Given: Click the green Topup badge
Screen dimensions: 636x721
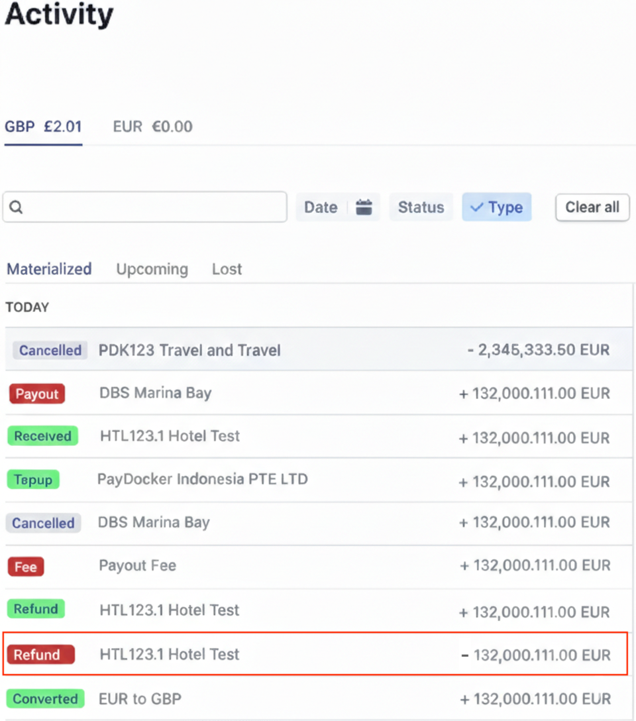Looking at the screenshot, I should (33, 479).
